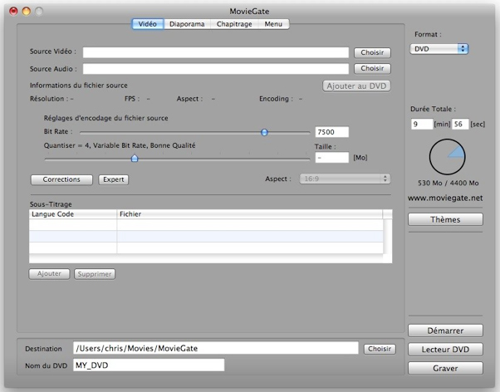Open the Aspect 16:9 dropdown

345,179
